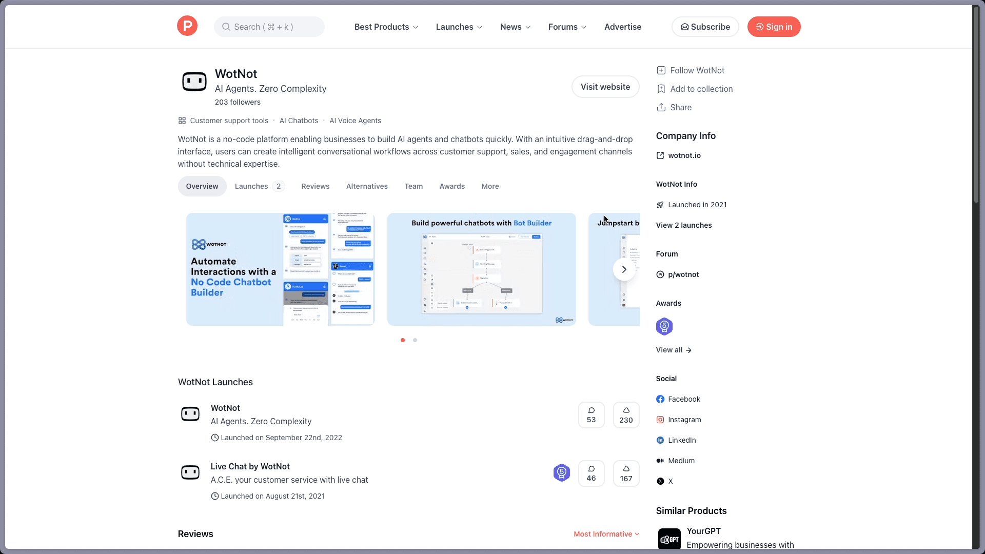Click the Add to collection bookmark icon
Image resolution: width=985 pixels, height=554 pixels.
661,89
